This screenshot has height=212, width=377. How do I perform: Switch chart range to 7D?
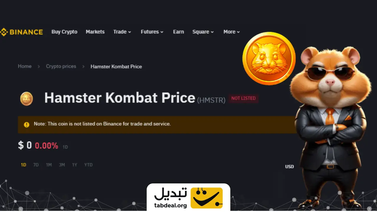36,165
